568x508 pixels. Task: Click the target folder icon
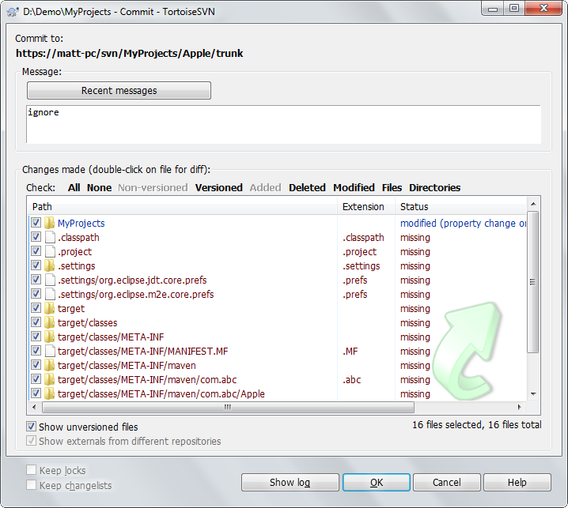coord(49,309)
